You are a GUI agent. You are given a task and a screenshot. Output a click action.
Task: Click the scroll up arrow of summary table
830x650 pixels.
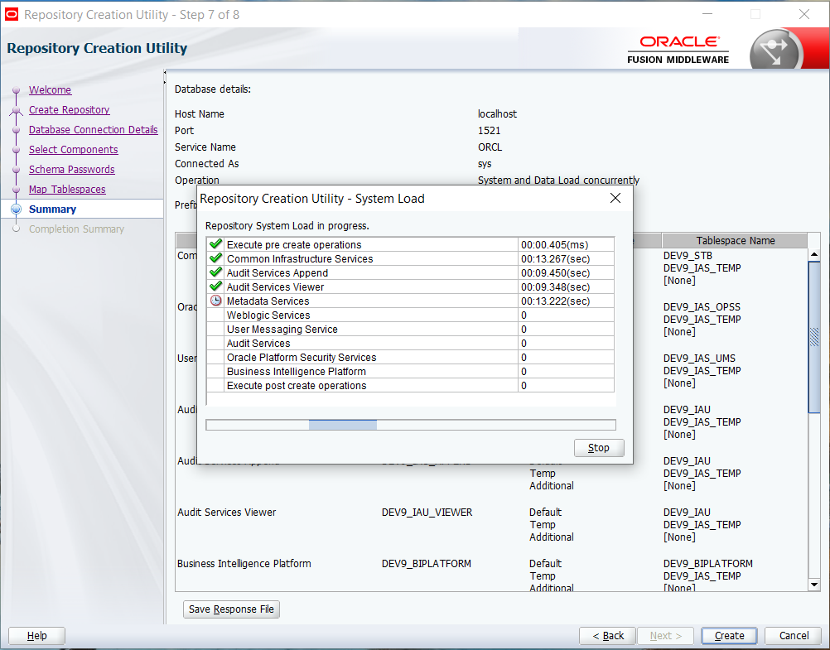[814, 254]
